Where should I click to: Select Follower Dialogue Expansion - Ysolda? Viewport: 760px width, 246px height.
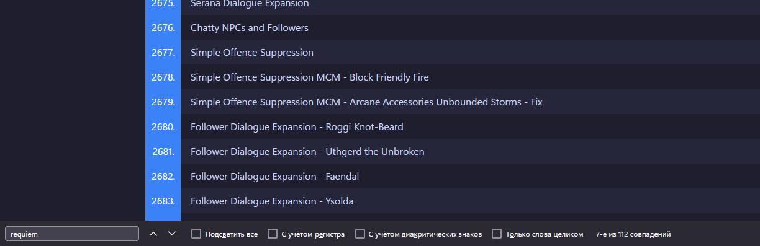click(470, 201)
